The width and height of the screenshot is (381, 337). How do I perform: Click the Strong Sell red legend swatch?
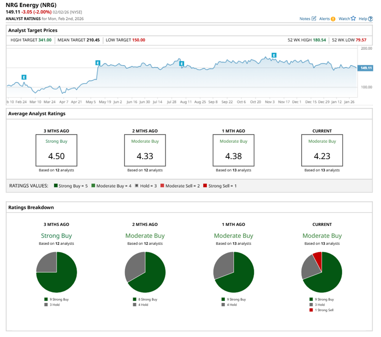click(x=205, y=186)
